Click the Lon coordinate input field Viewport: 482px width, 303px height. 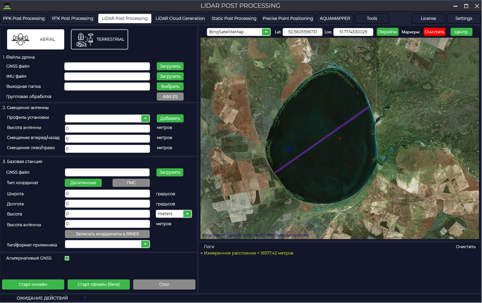[x=353, y=32]
